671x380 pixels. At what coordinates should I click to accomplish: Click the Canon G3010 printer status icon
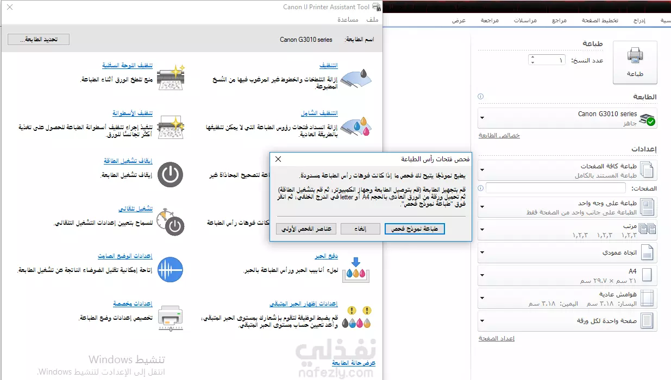pos(647,119)
